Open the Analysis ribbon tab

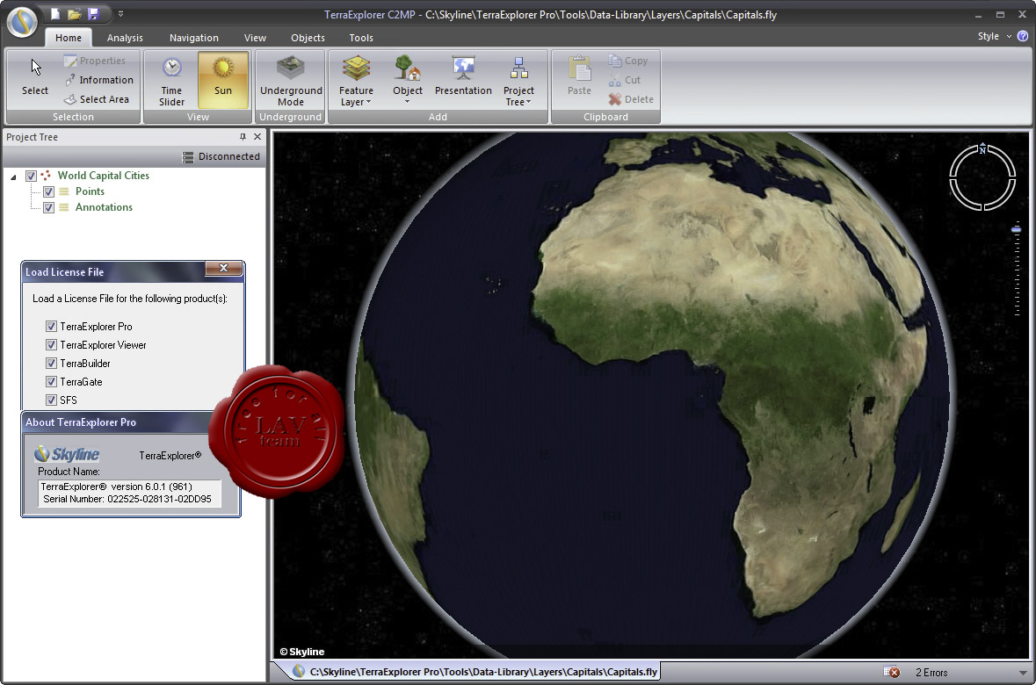[x=125, y=38]
